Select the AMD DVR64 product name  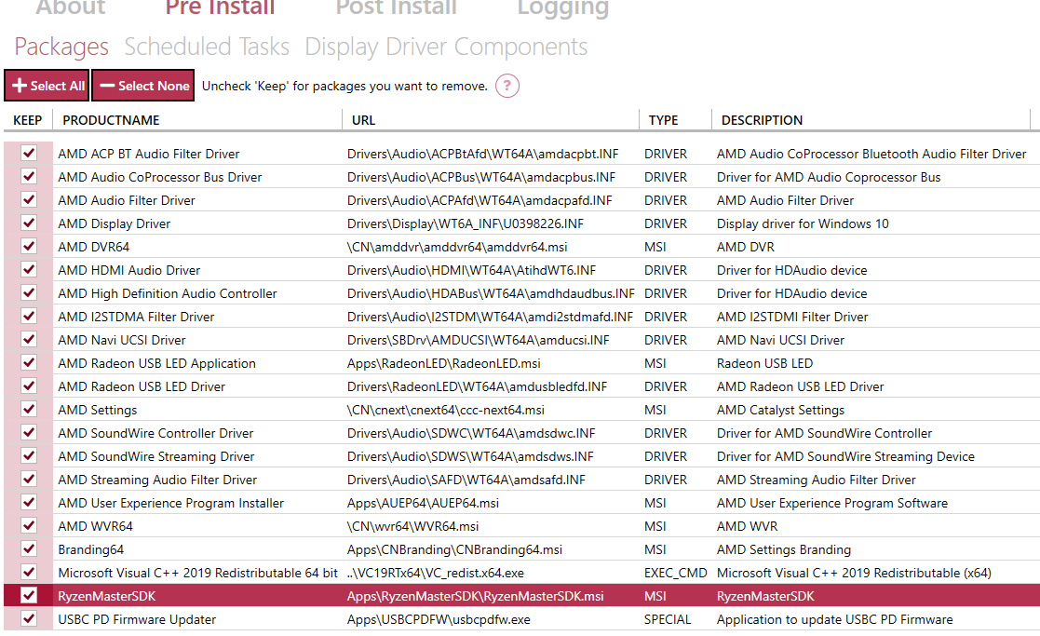(x=93, y=247)
